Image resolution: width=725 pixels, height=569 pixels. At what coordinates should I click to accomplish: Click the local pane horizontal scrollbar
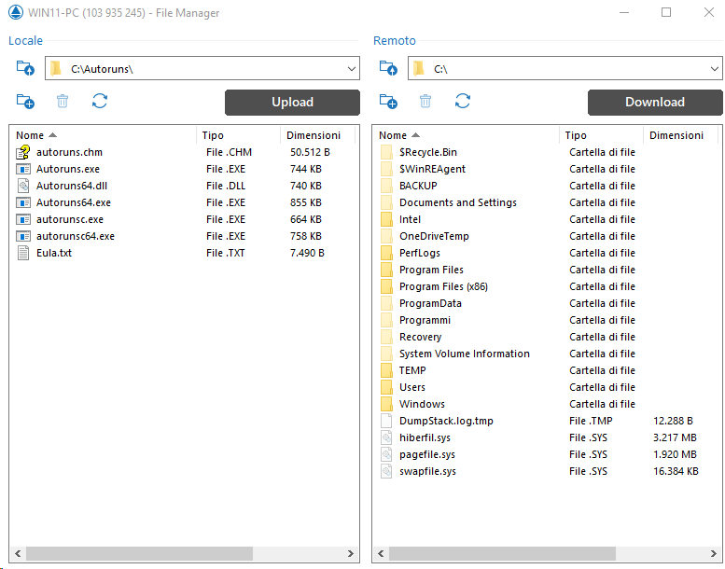tap(140, 554)
